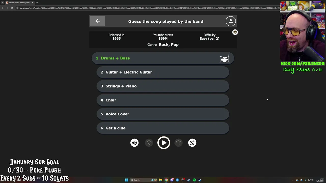Screen dimensions: 326x183
Task: Click the green microphone tray icon
Action: click(x=305, y=180)
